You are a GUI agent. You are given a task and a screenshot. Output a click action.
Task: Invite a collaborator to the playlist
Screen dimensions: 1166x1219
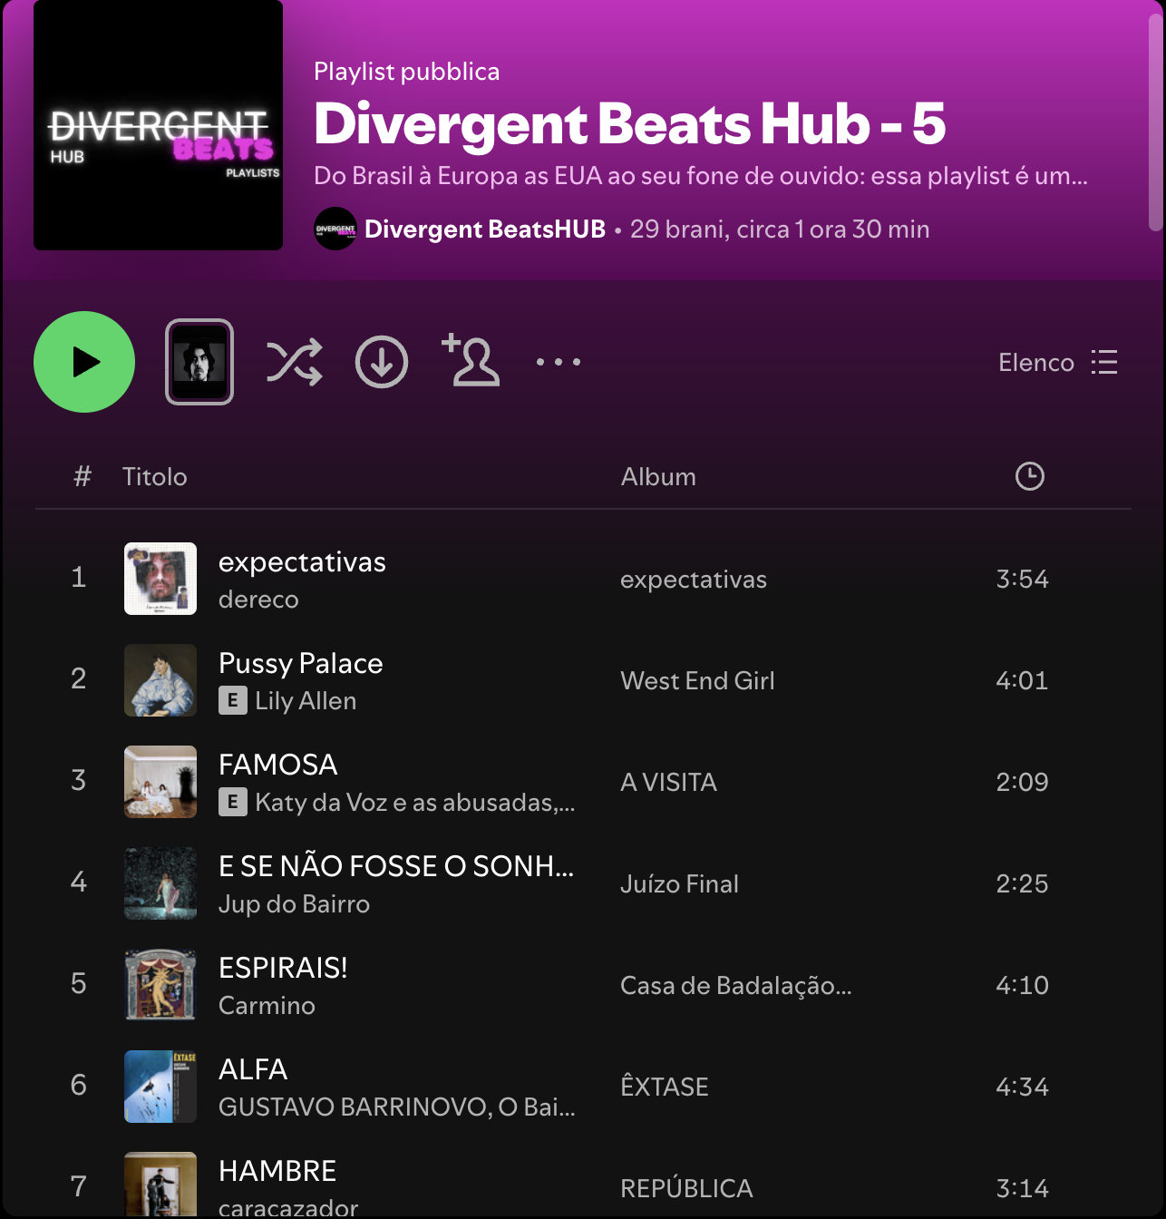471,361
